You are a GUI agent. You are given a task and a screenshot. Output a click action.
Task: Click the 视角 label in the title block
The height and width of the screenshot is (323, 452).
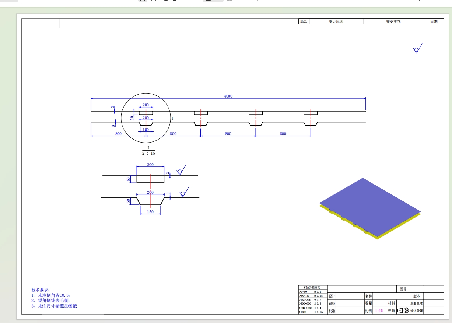(391, 310)
